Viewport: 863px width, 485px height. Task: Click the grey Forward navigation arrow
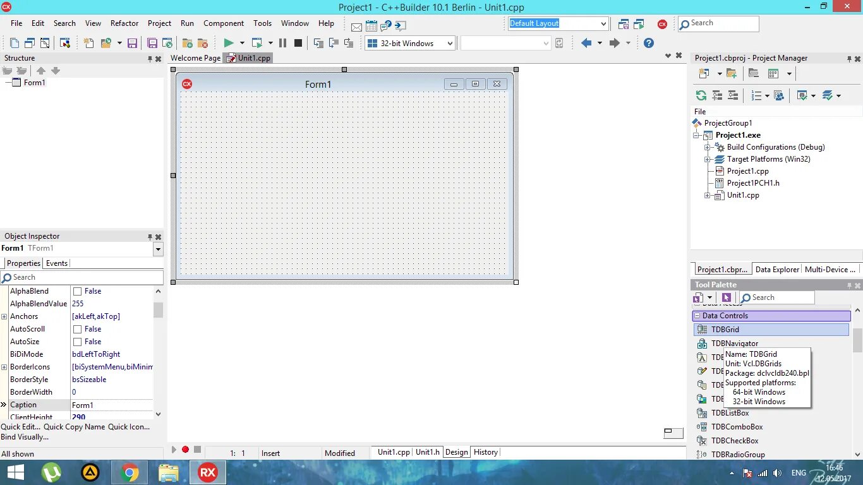[614, 43]
